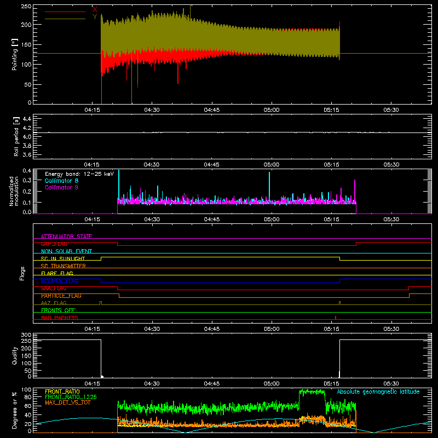Click the PARTICLE_FLAG label
Viewport: 438px width, 438px height.
61,296
